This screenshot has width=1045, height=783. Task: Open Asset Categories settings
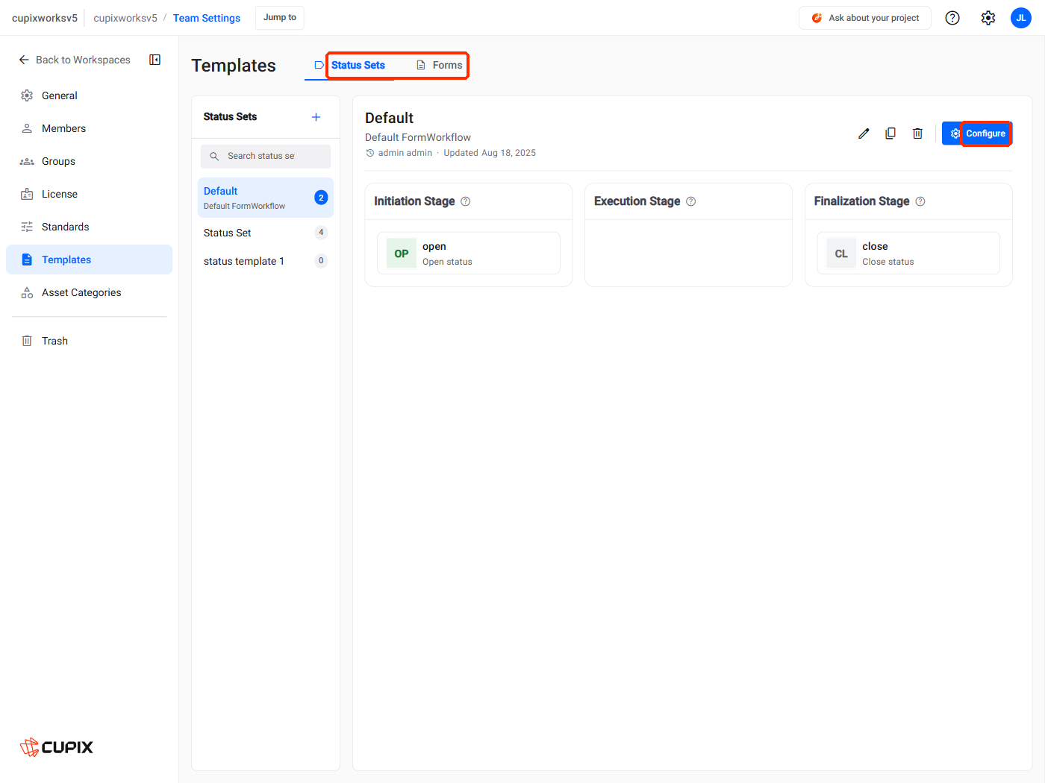click(x=89, y=292)
